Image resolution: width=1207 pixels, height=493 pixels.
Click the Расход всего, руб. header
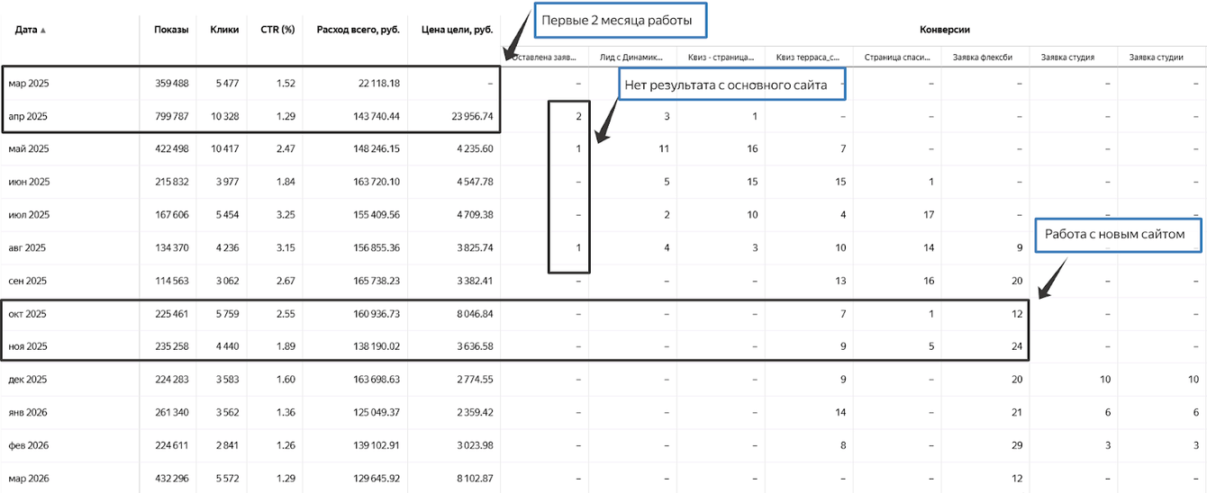tap(358, 30)
